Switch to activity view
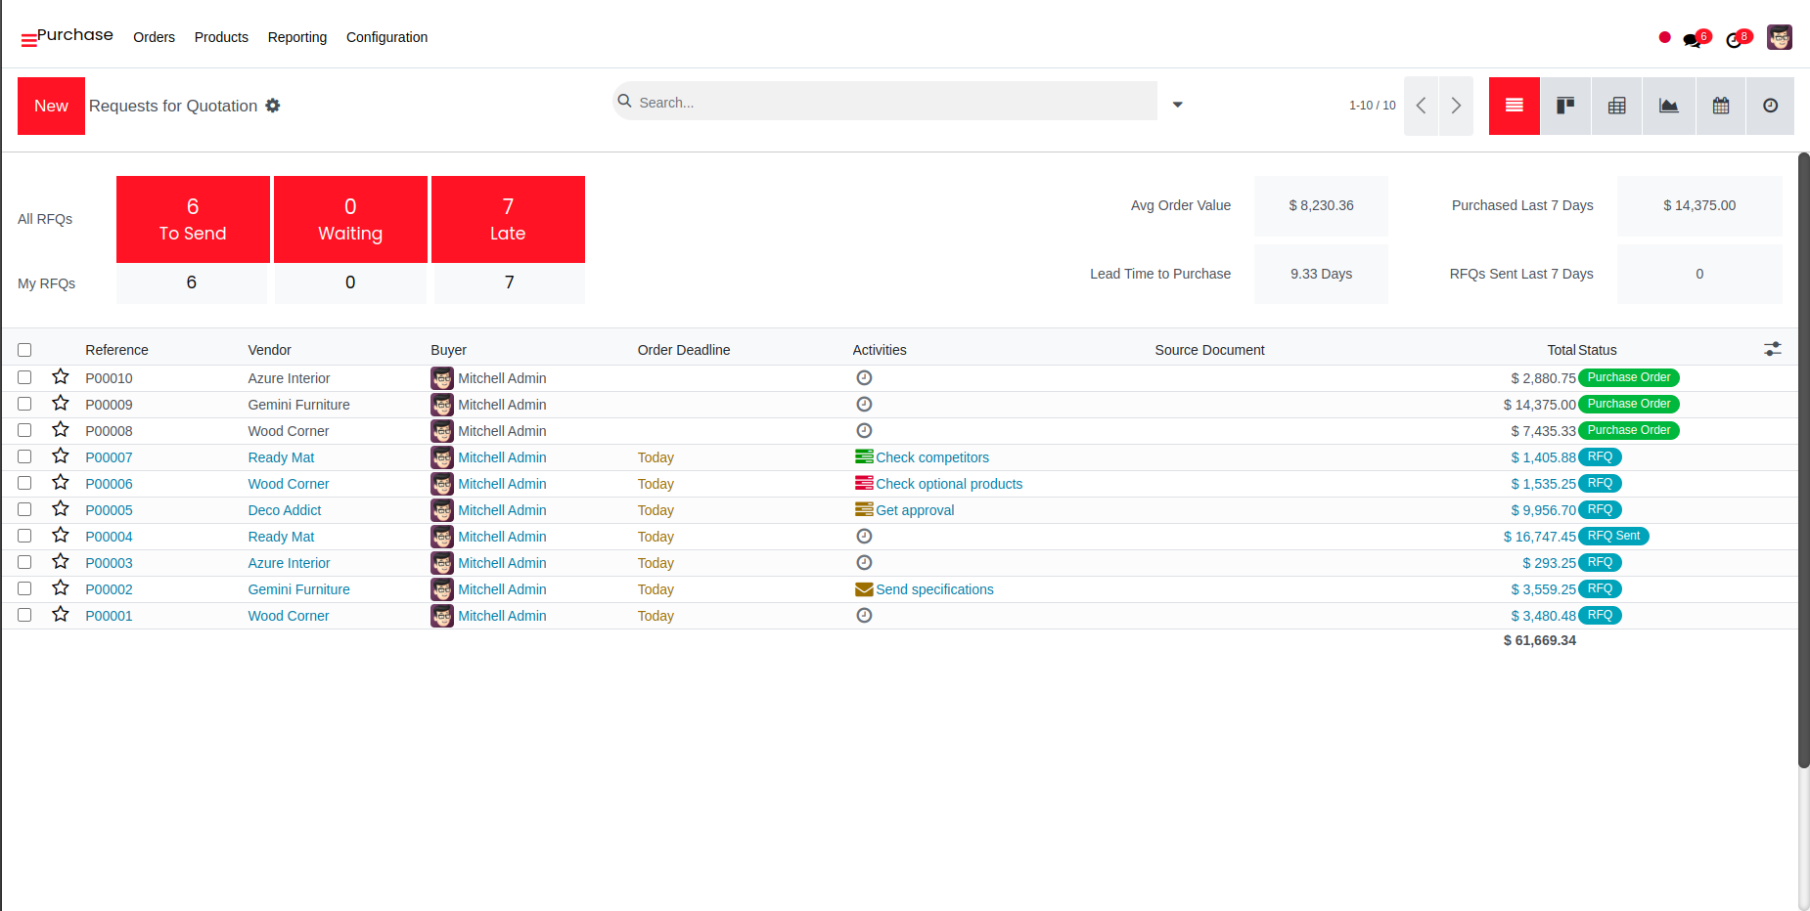 1770,106
